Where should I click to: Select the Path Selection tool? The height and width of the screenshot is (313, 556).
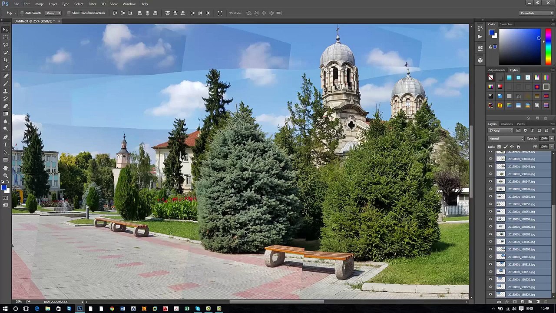pyautogui.click(x=6, y=152)
